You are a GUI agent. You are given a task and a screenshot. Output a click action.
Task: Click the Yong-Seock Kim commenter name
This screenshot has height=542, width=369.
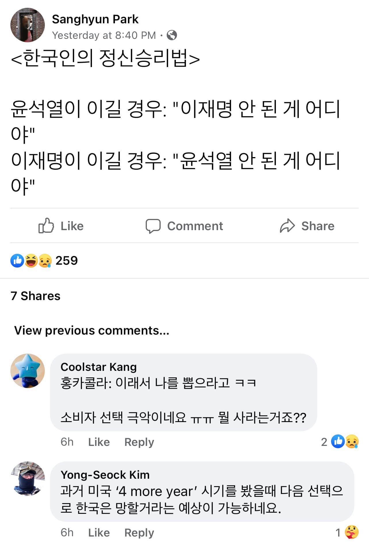coord(105,475)
